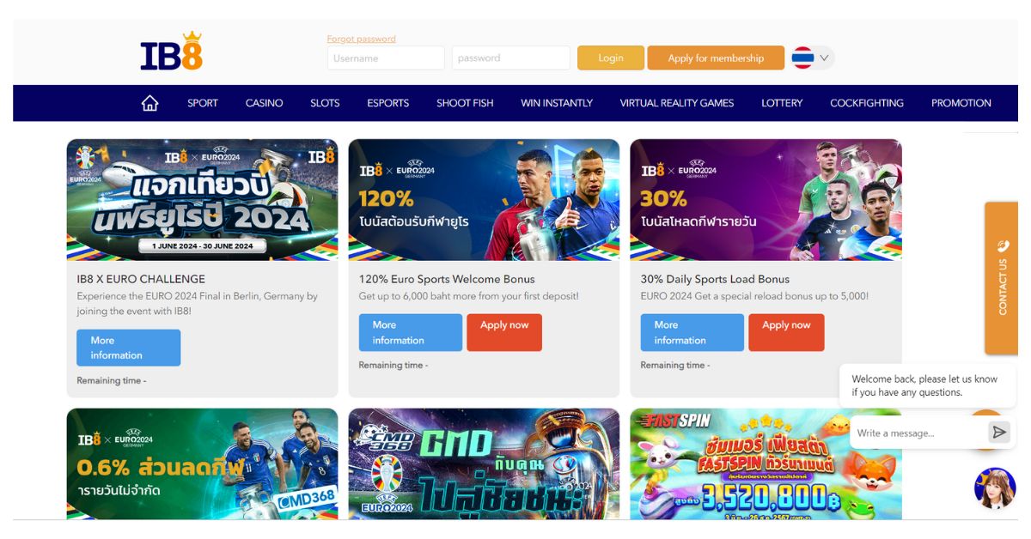Send chat message with arrow icon
The height and width of the screenshot is (539, 1031).
click(x=998, y=433)
